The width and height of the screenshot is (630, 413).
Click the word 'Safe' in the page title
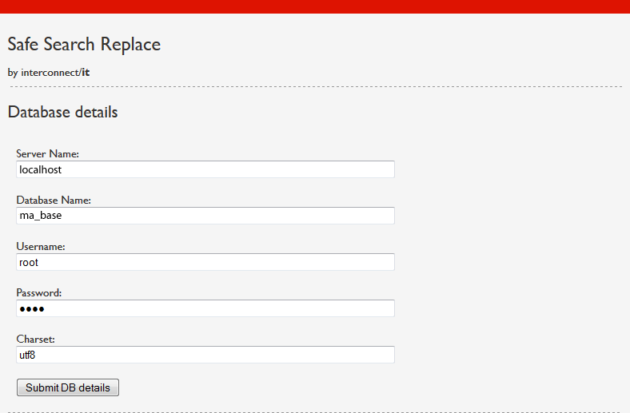tap(23, 44)
